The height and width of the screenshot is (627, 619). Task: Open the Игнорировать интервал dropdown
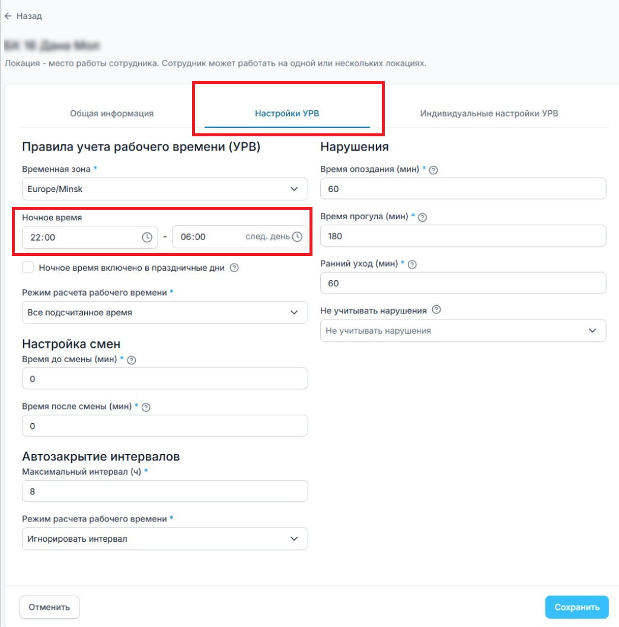coord(164,539)
